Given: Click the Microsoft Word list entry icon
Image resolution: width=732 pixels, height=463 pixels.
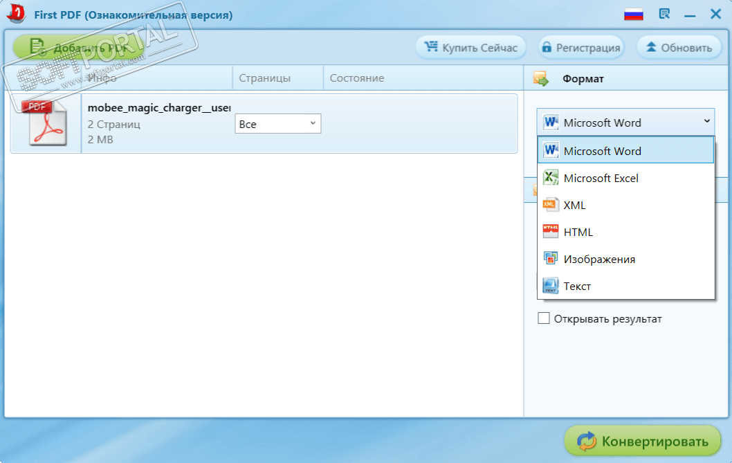Looking at the screenshot, I should point(551,150).
